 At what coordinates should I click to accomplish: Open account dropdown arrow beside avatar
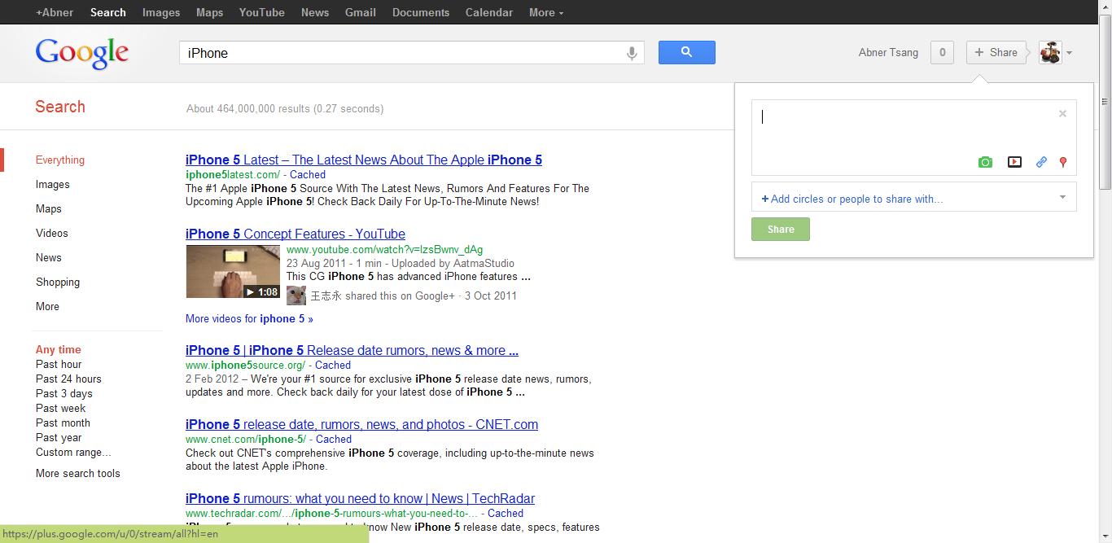(x=1069, y=53)
